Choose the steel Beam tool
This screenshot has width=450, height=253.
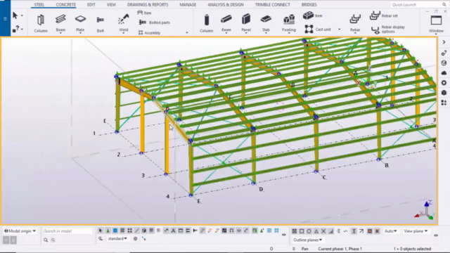click(x=60, y=22)
